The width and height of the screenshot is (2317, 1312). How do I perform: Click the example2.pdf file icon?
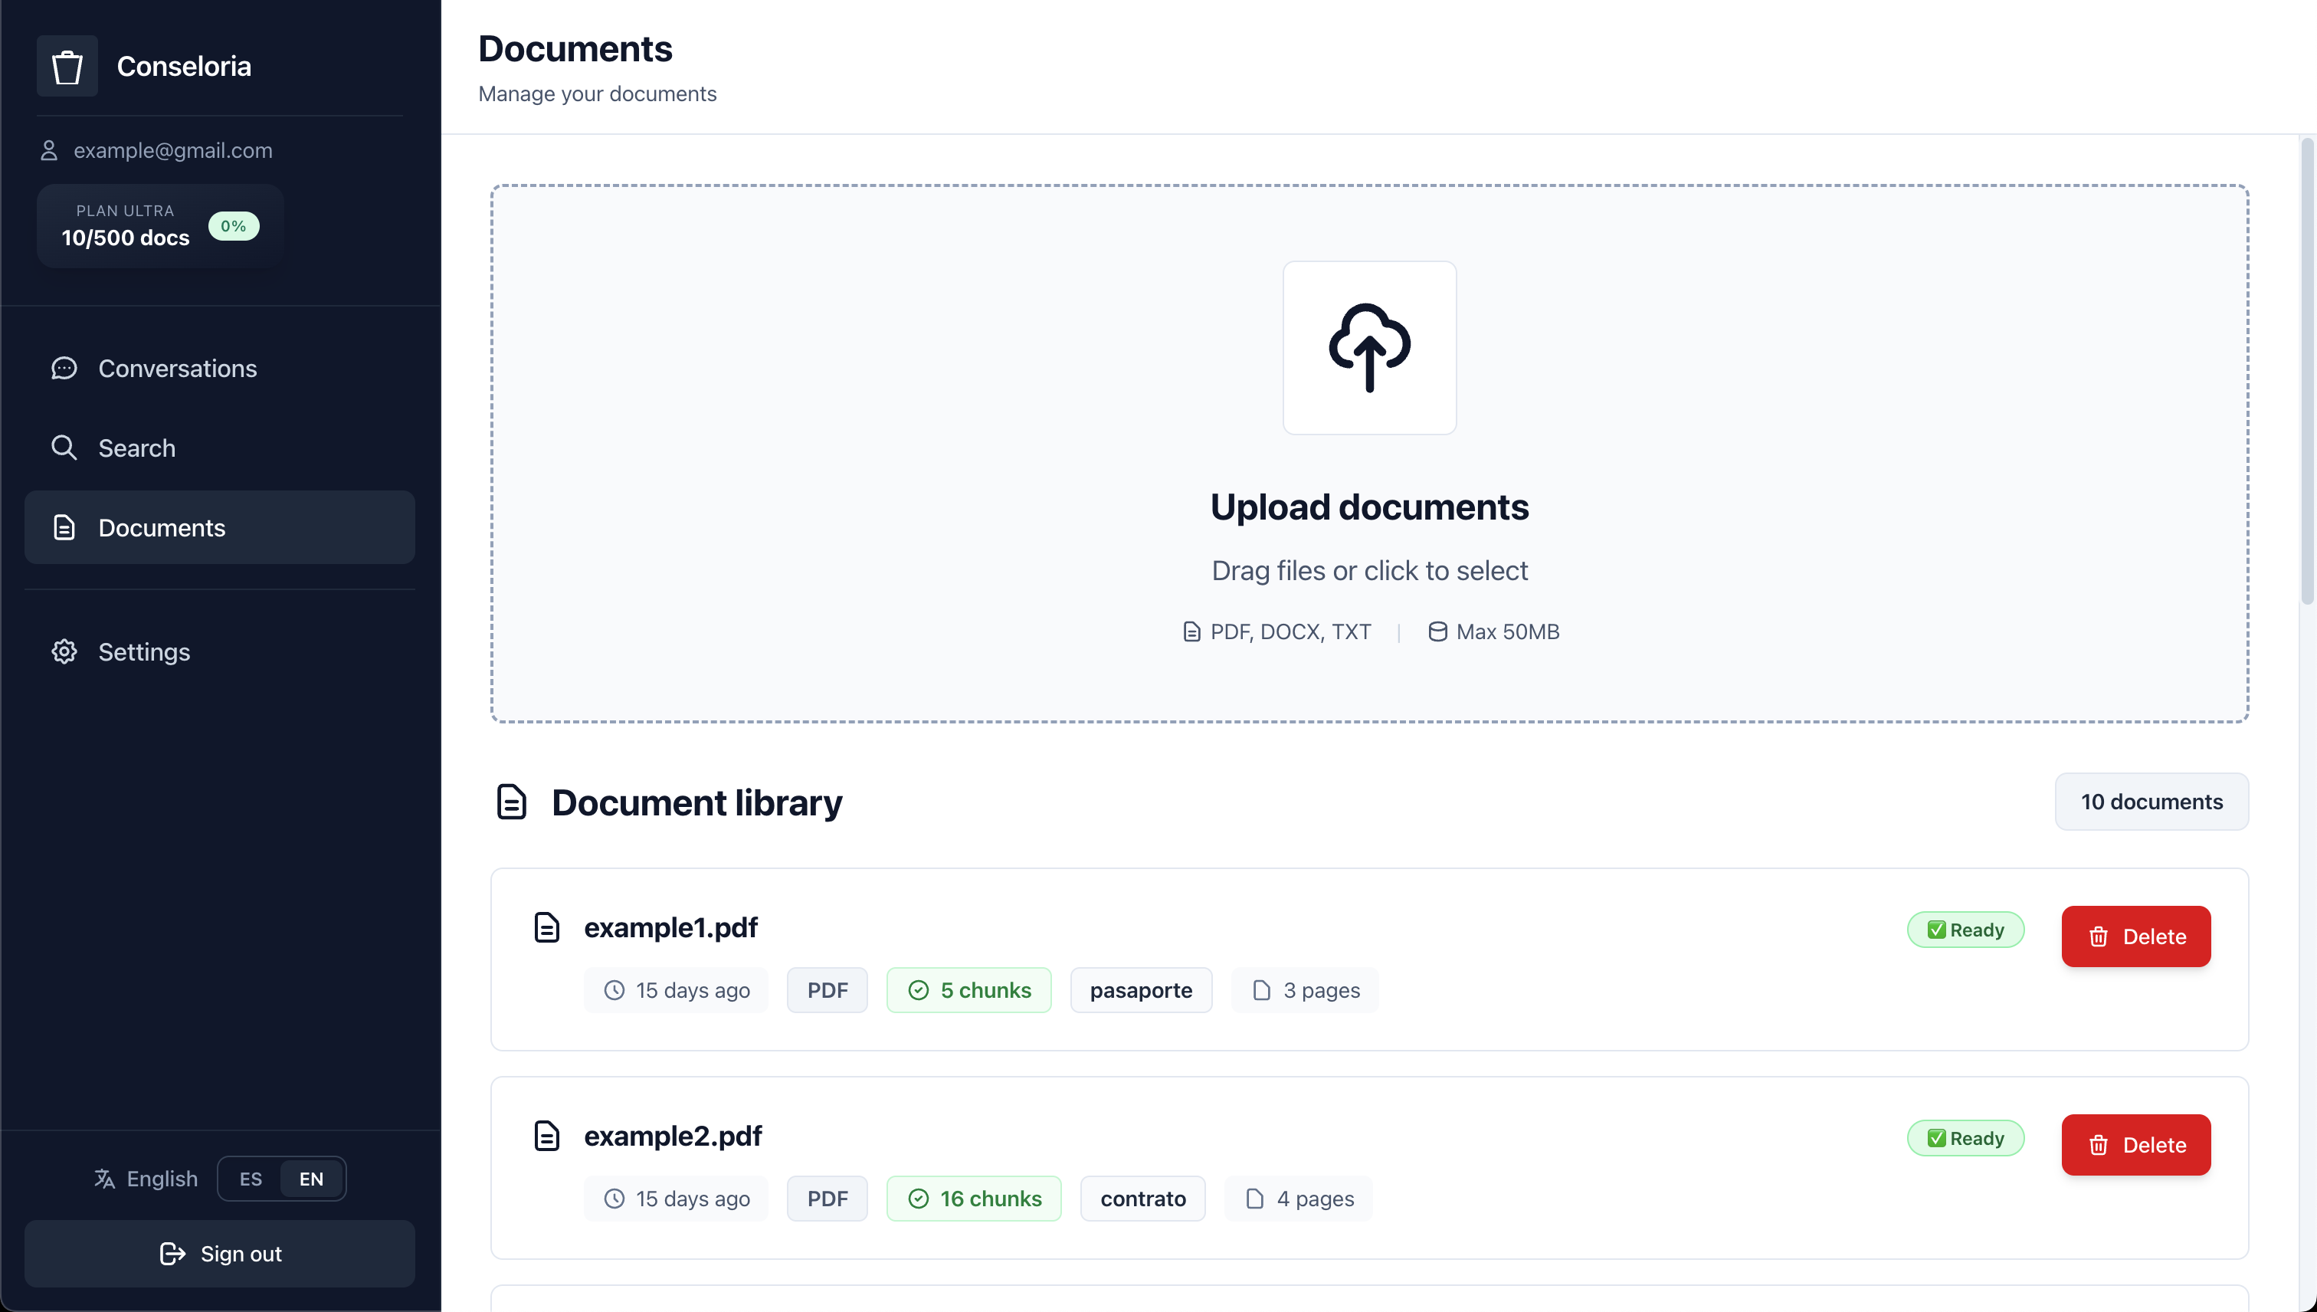[547, 1136]
